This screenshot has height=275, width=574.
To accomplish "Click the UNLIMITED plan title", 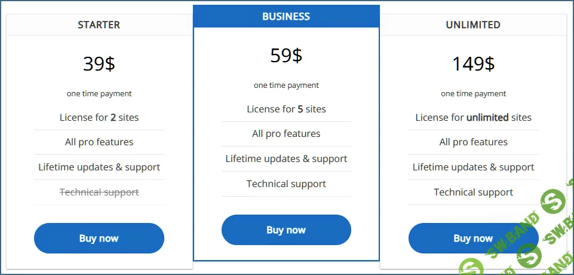I will 473,25.
